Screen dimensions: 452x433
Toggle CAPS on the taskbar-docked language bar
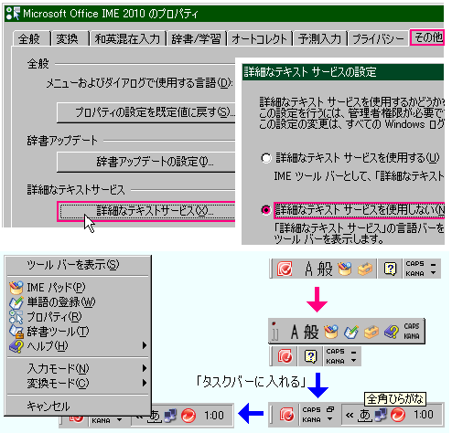point(311,409)
